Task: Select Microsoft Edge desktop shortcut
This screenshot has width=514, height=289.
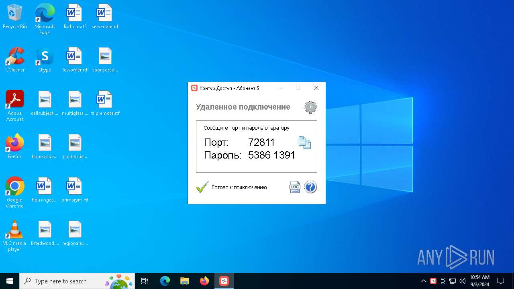Action: point(45,19)
